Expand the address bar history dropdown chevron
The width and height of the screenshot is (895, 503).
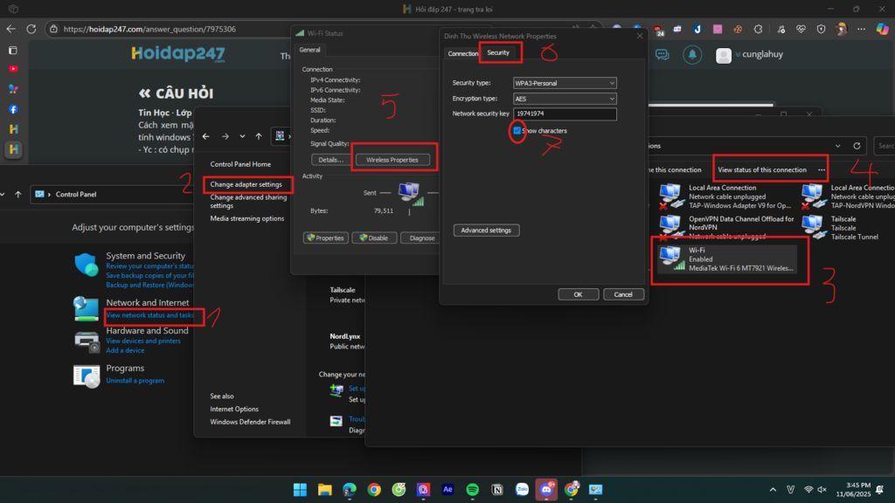pyautogui.click(x=837, y=146)
